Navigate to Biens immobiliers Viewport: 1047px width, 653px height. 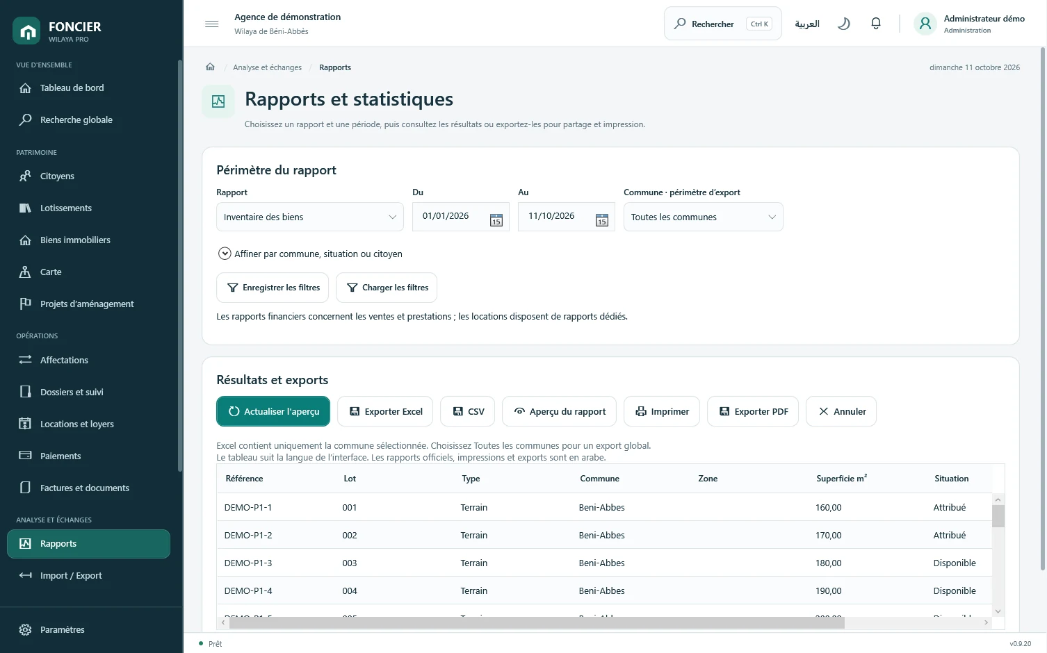click(89, 240)
